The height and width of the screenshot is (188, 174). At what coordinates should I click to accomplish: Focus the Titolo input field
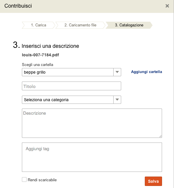tap(72, 86)
